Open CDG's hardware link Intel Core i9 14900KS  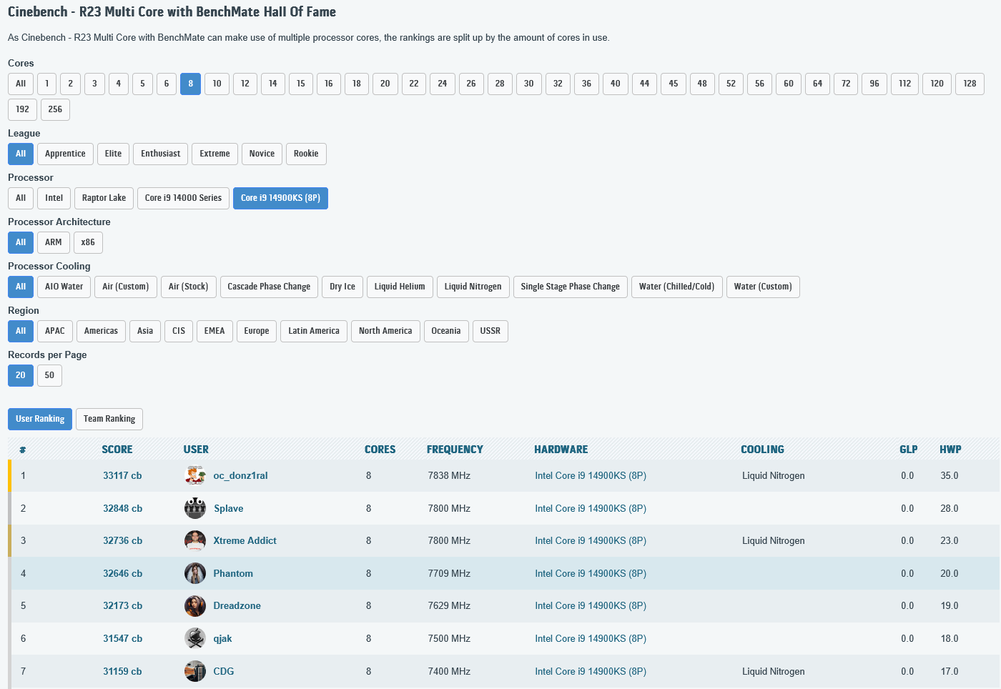591,671
